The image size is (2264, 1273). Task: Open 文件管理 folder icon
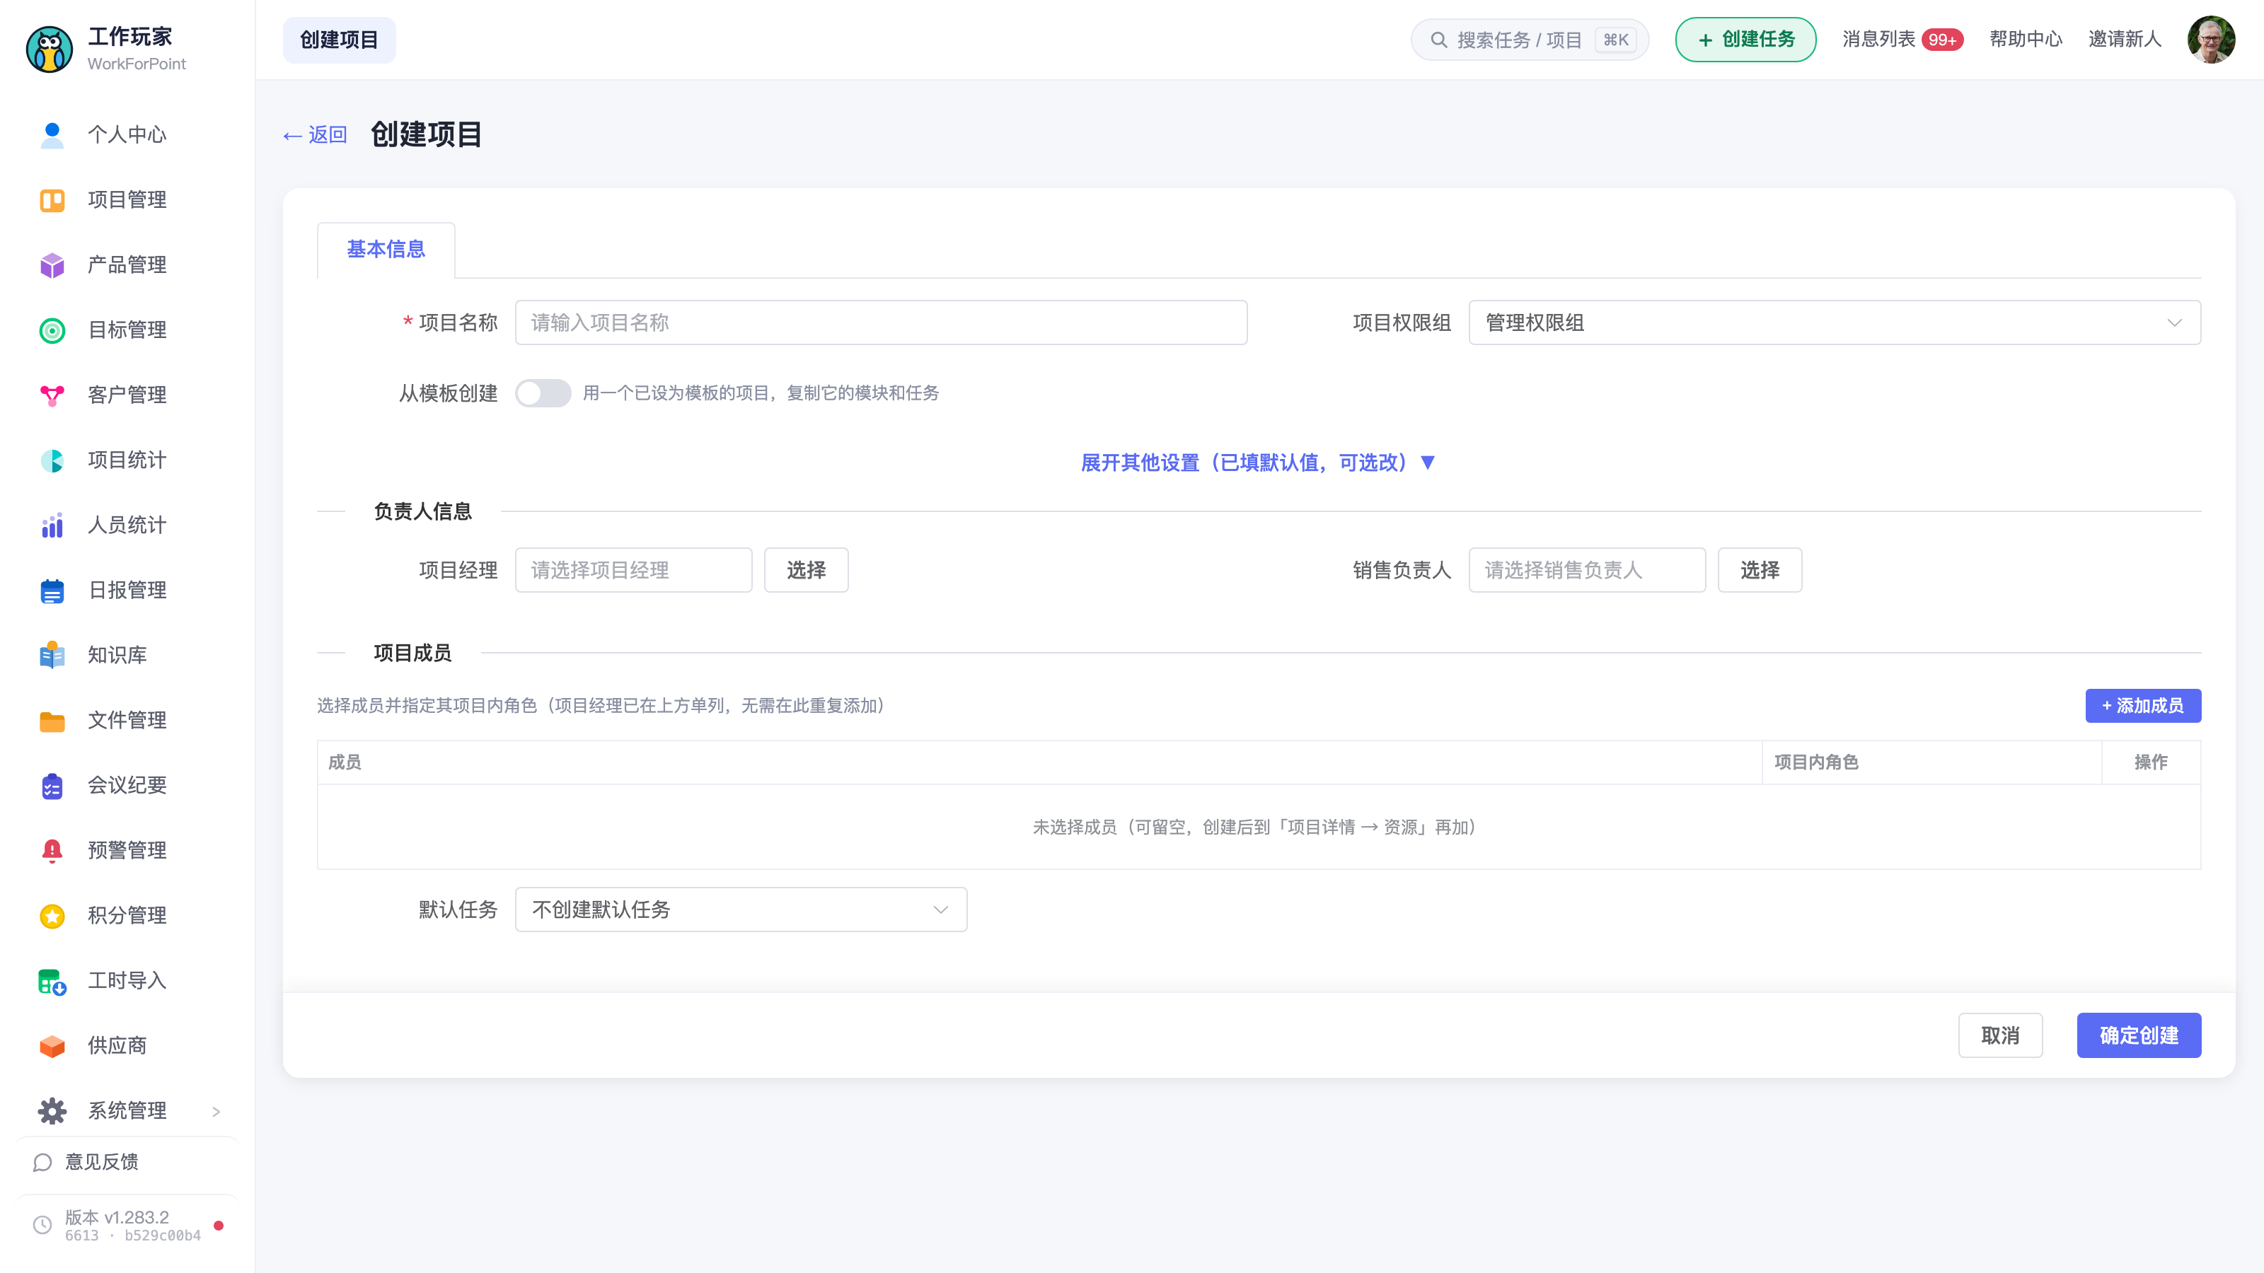click(x=52, y=721)
